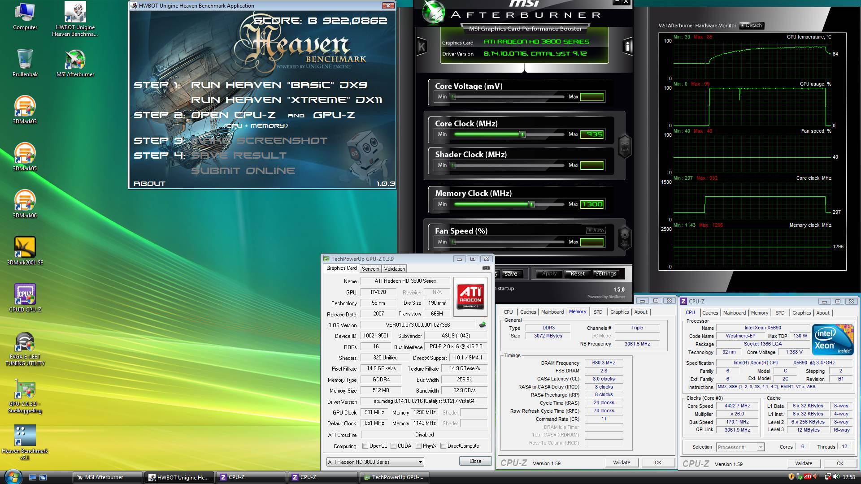Screen dimensions: 861x484
Task: Open GPU selection dropdown in GPU-Z
Action: pos(375,462)
